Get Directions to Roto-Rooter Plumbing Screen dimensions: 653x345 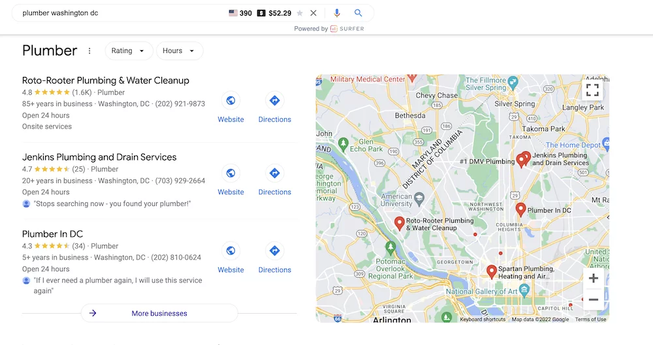click(274, 100)
